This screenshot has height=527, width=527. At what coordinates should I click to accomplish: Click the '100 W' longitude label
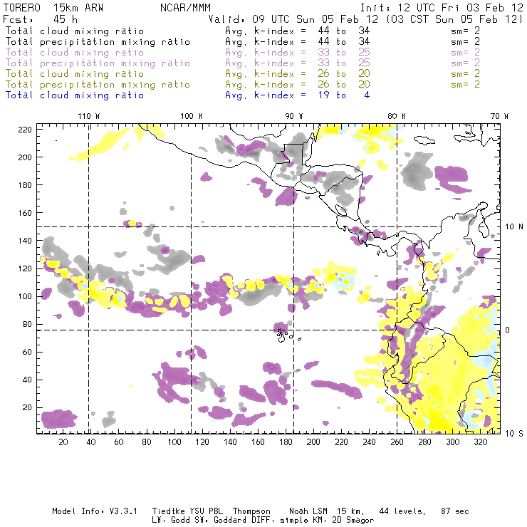(192, 116)
